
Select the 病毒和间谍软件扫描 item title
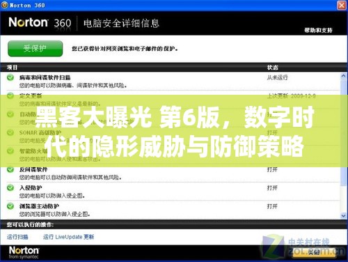tap(45, 77)
